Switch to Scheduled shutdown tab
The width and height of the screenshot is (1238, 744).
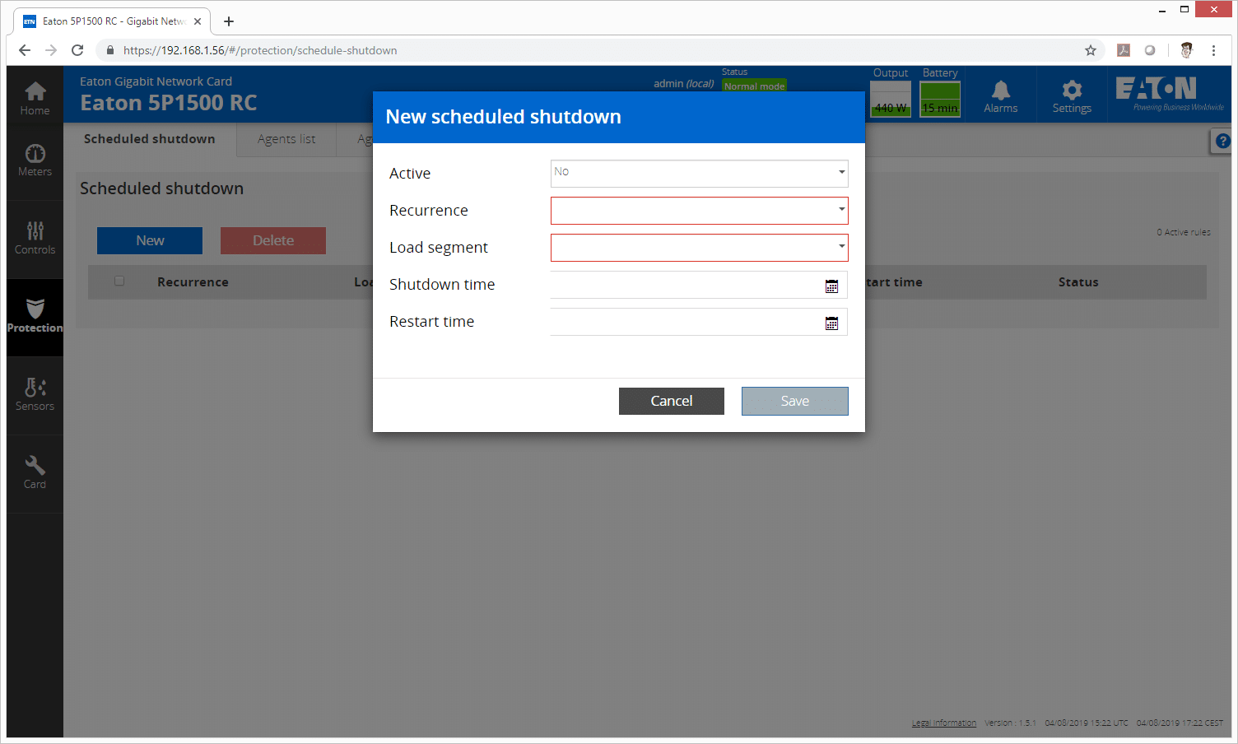(x=149, y=139)
